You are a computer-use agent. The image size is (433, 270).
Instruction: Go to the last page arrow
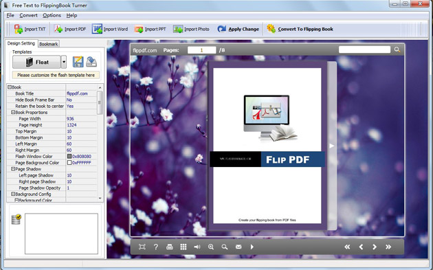pos(388,247)
